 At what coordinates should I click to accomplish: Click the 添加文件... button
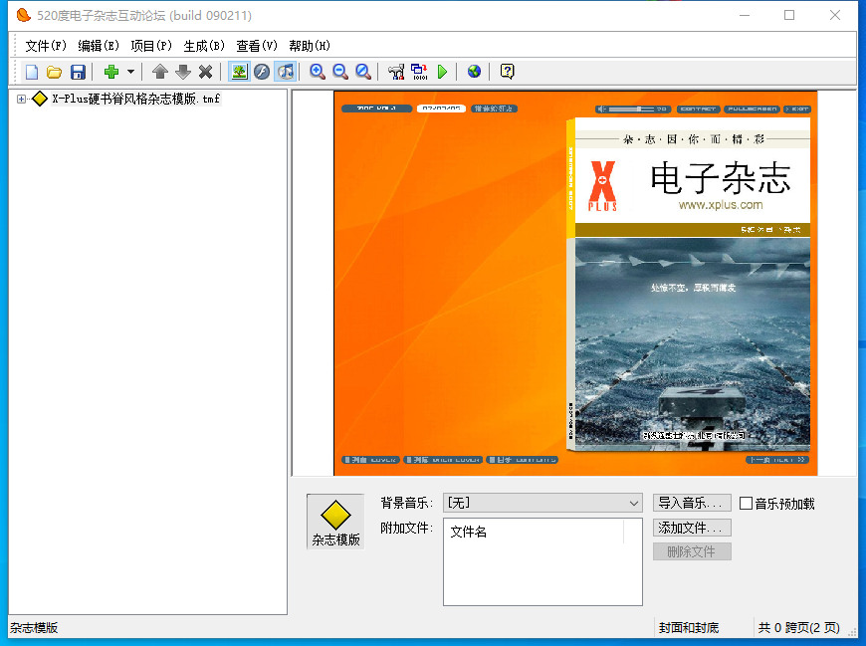tap(692, 528)
